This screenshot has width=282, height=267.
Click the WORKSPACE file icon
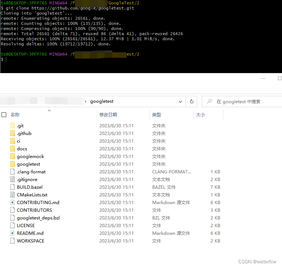pos(12,241)
